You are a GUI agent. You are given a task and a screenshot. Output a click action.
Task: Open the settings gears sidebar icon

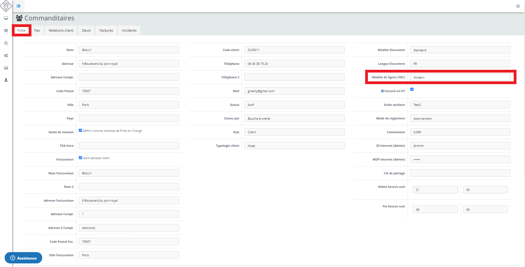pyautogui.click(x=6, y=55)
